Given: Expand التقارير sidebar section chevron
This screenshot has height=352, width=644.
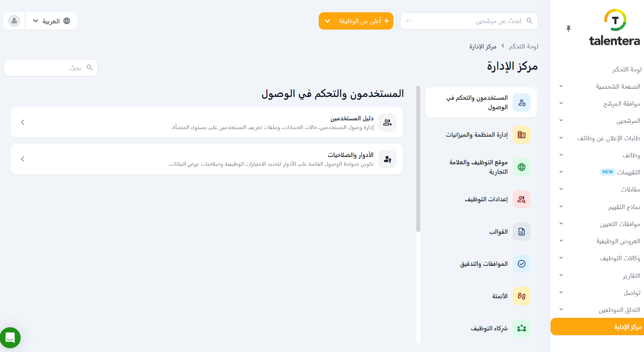Looking at the screenshot, I should (561, 275).
